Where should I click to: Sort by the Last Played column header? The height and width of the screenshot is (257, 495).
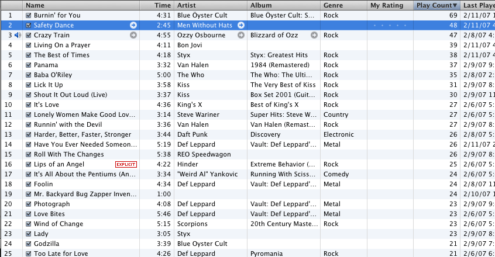pyautogui.click(x=478, y=5)
